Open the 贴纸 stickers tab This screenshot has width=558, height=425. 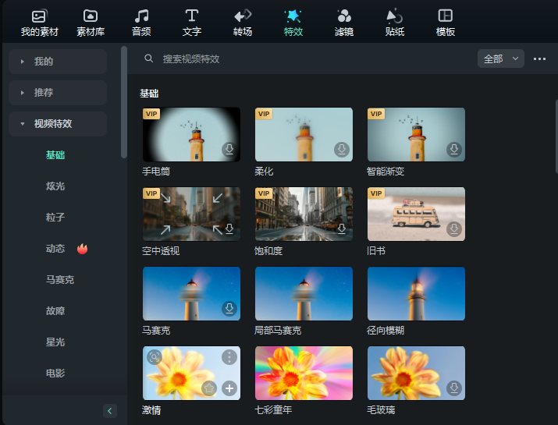[395, 23]
